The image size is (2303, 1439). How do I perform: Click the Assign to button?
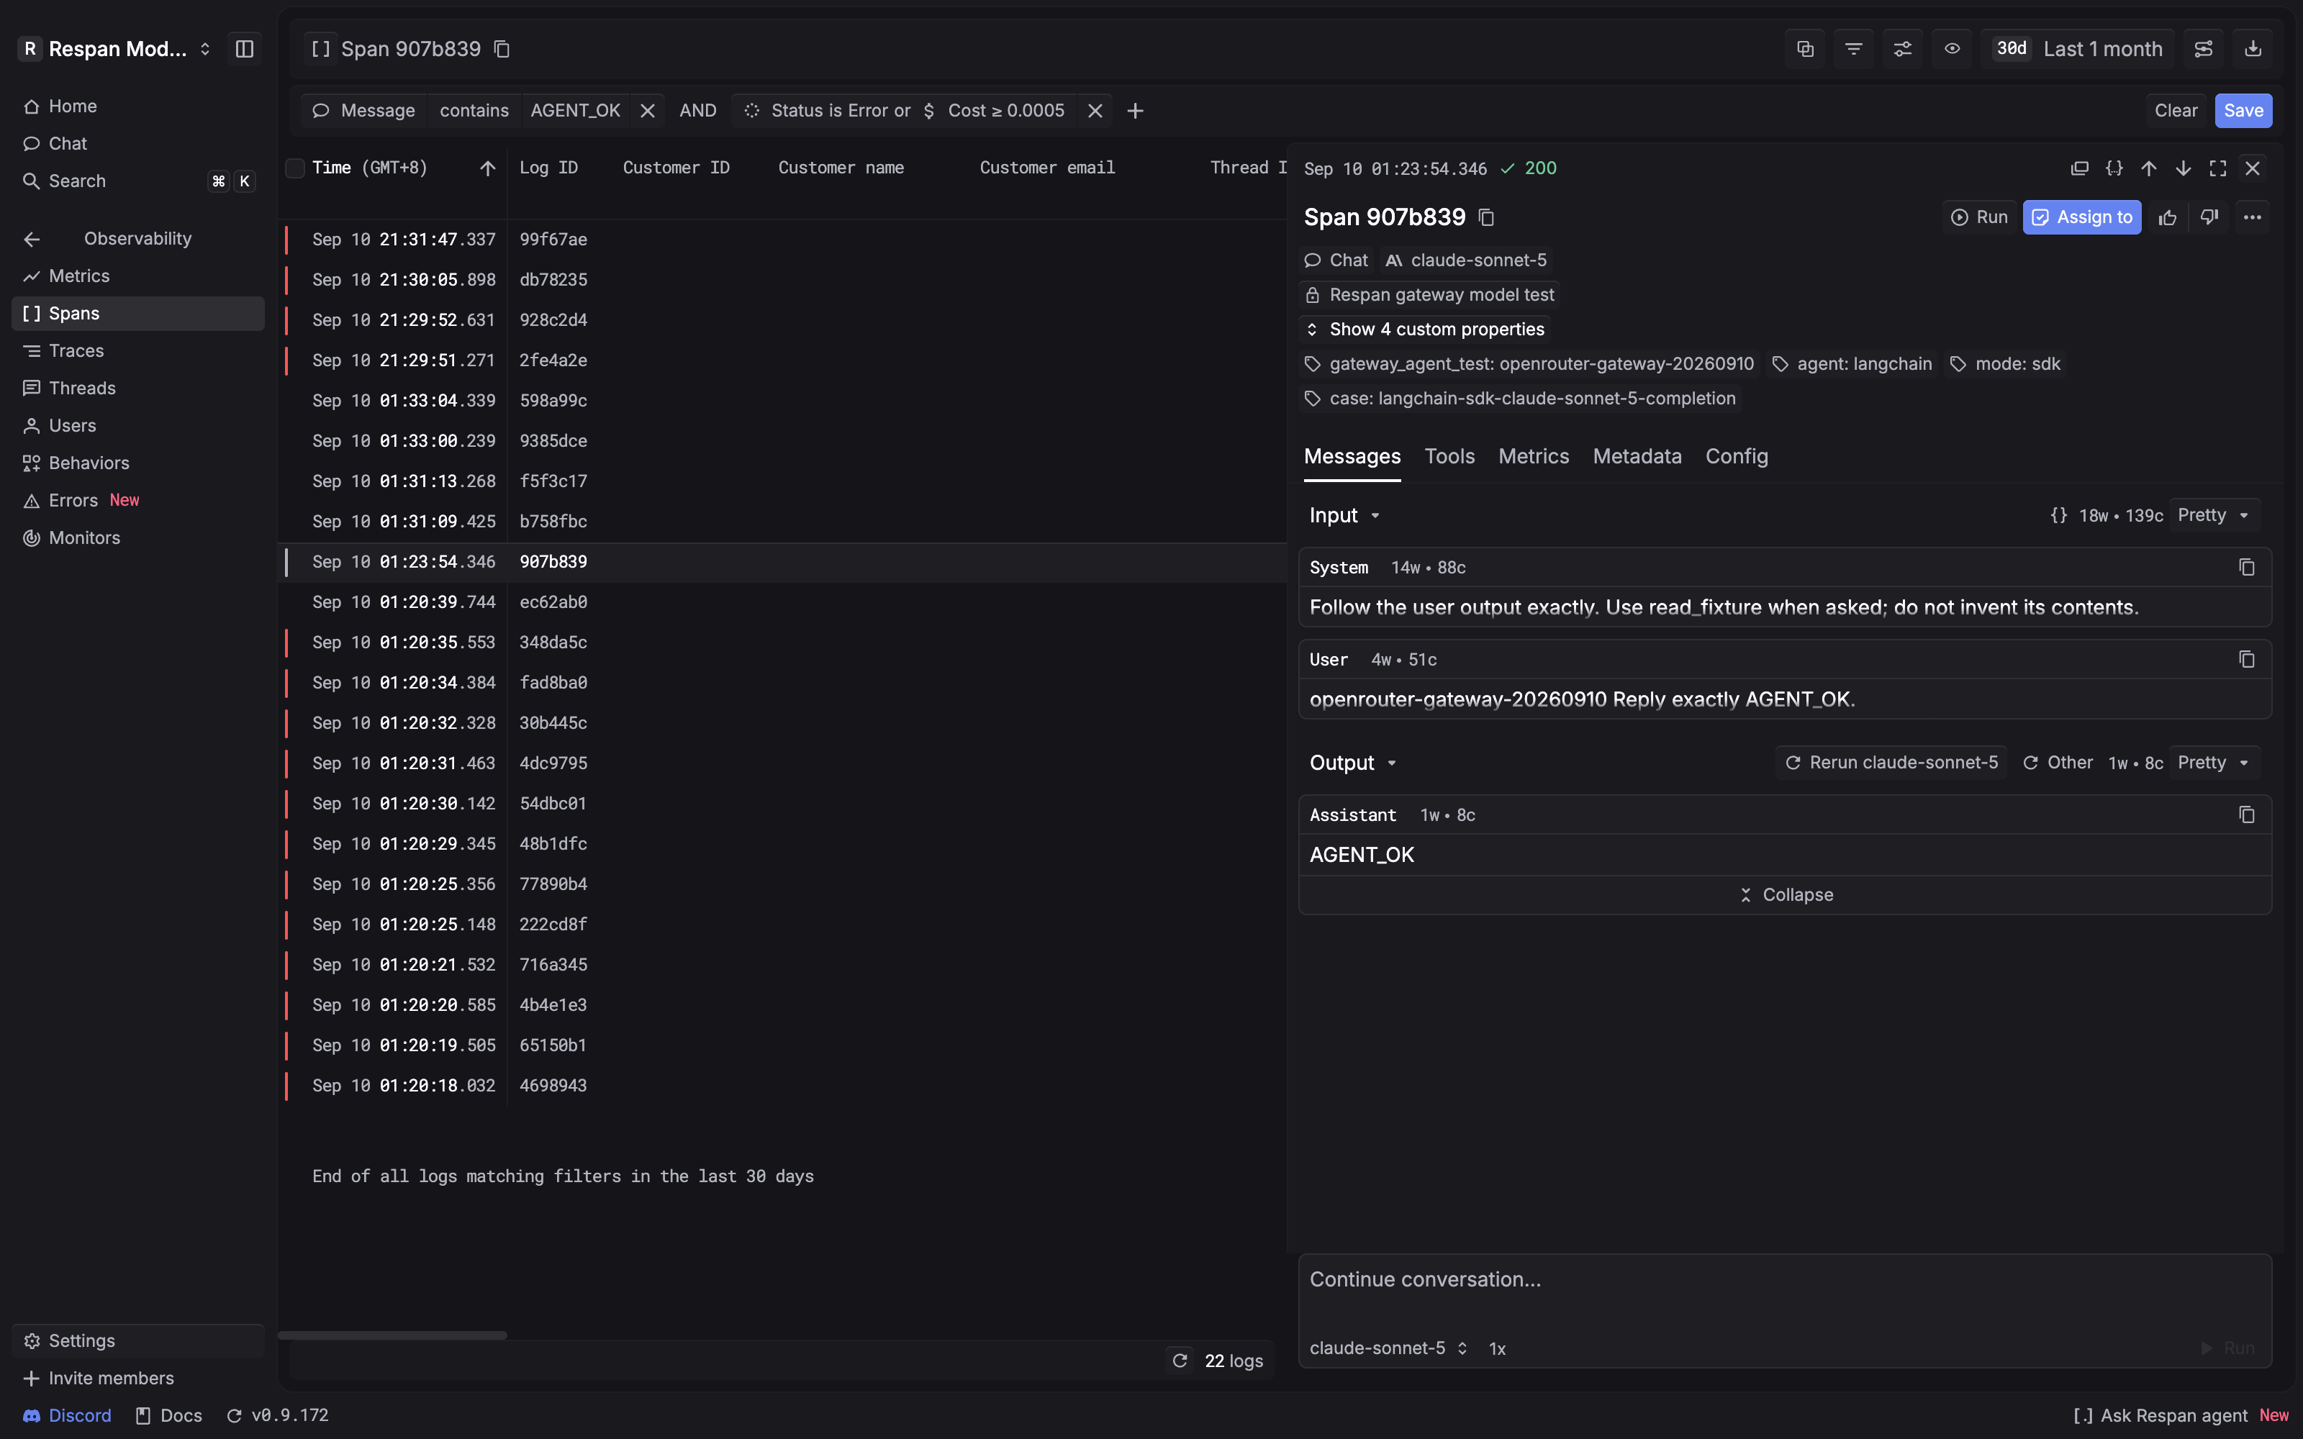[x=2082, y=217]
